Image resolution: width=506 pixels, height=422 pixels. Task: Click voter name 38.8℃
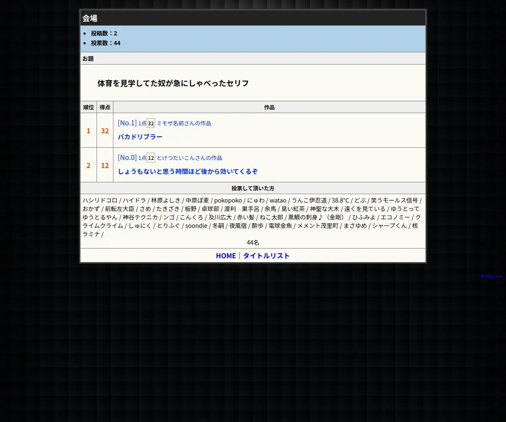(x=340, y=200)
